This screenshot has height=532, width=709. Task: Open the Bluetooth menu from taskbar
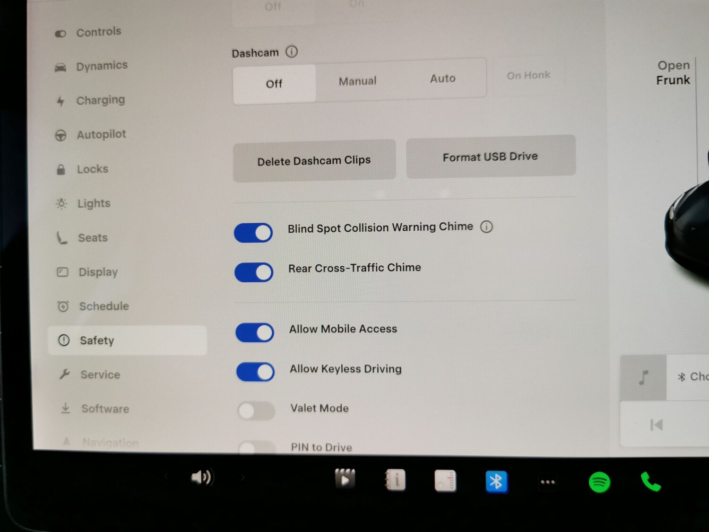click(497, 481)
